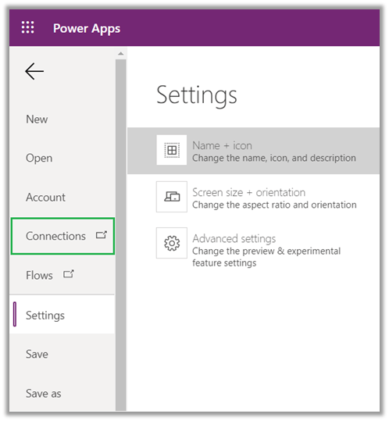Click the Screen size devices icon
389x421 pixels.
172,197
